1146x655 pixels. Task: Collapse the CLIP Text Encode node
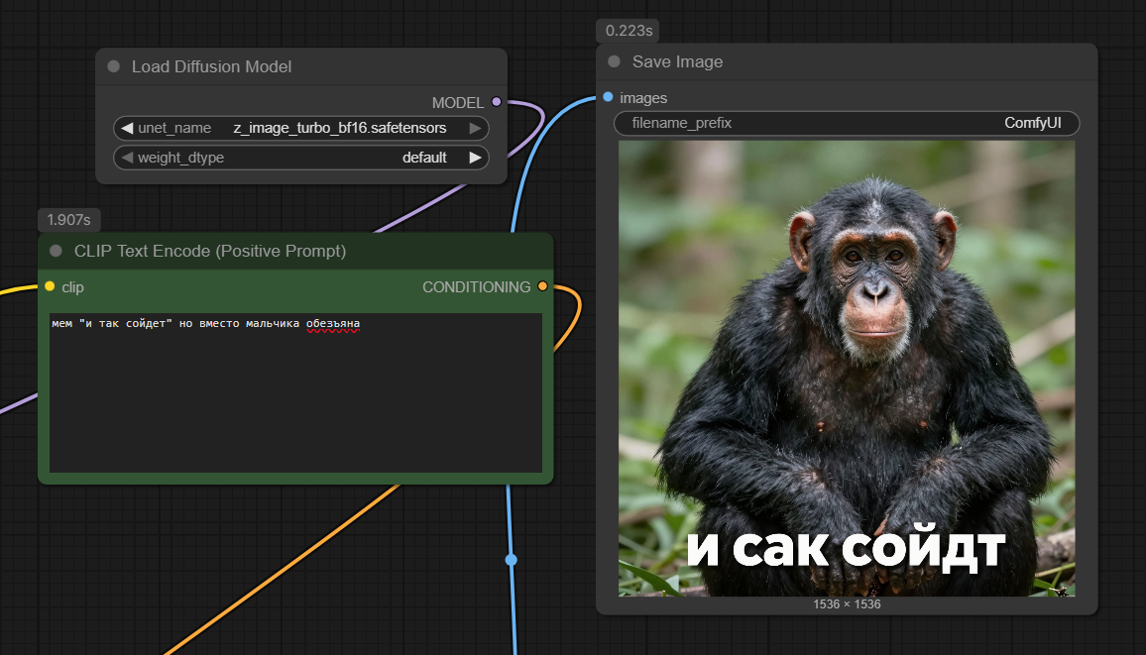point(56,252)
